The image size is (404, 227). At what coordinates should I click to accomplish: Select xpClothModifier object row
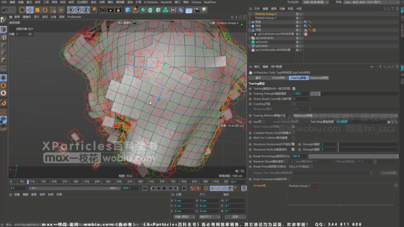pos(272,50)
